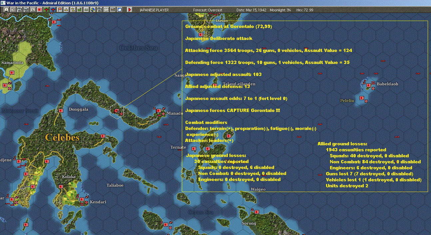Click the 'Manado' map label

(x=175, y=113)
